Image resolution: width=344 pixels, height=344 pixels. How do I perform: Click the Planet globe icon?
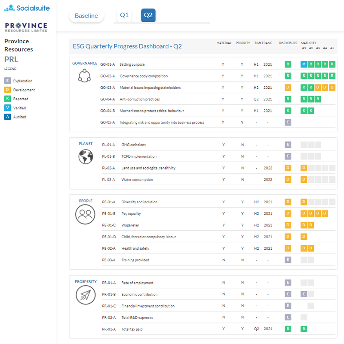[x=86, y=157]
